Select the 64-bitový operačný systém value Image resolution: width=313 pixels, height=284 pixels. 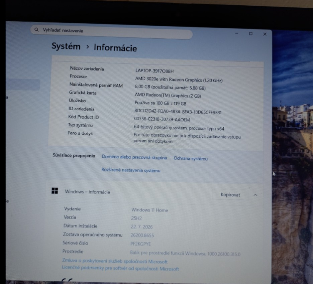179,128
